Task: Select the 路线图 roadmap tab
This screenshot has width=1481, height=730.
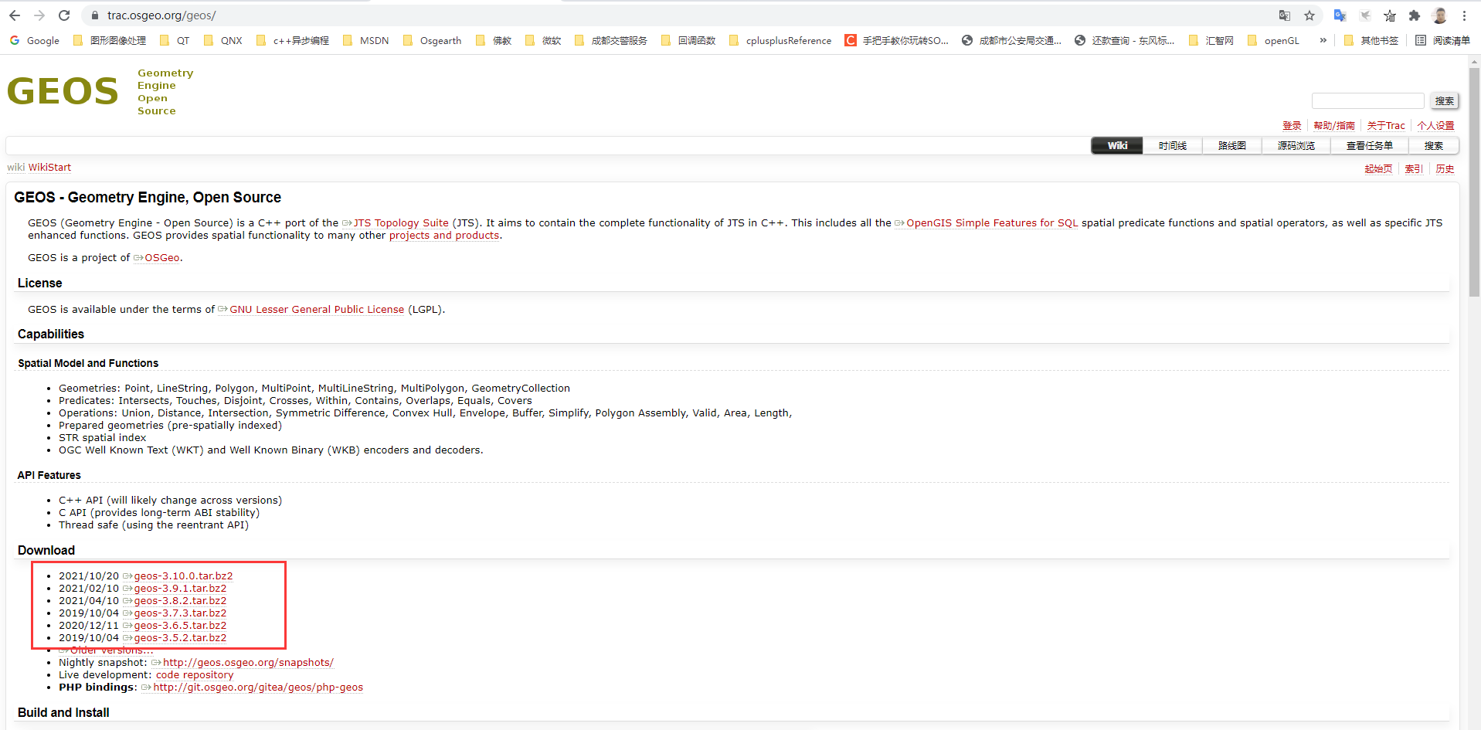Action: pyautogui.click(x=1231, y=146)
